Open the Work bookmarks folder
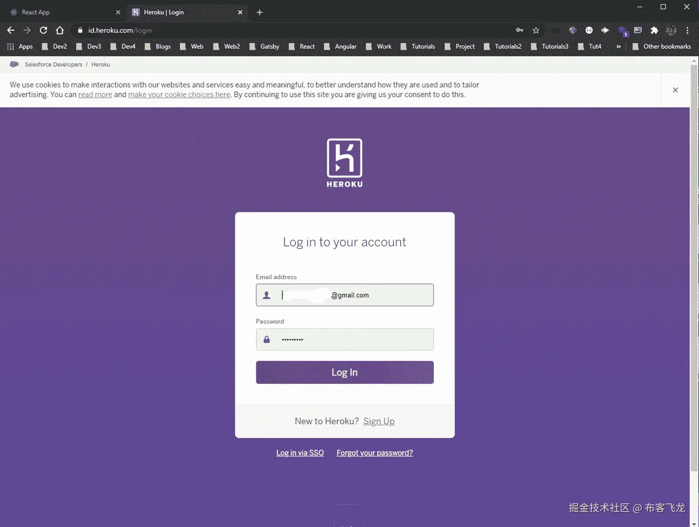This screenshot has width=699, height=527. 379,47
